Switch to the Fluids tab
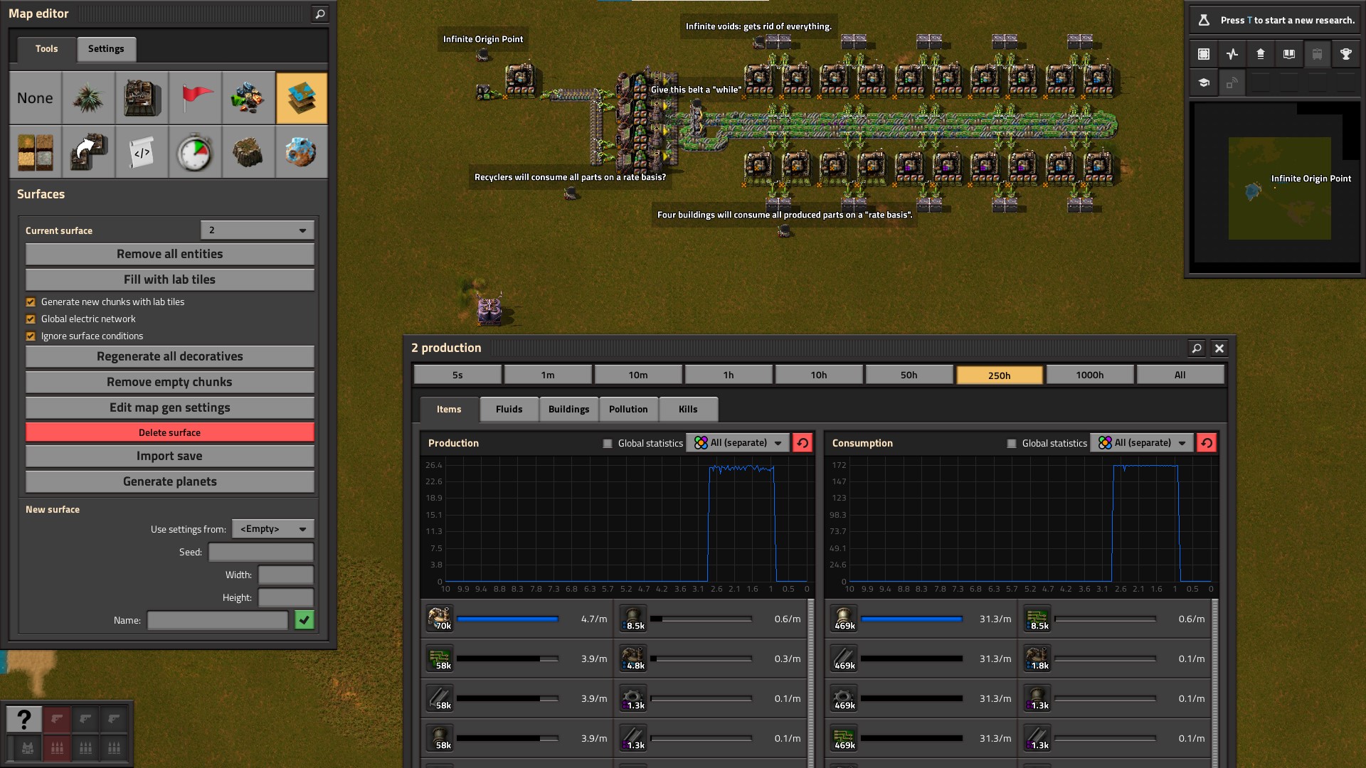Image resolution: width=1366 pixels, height=768 pixels. tap(509, 410)
